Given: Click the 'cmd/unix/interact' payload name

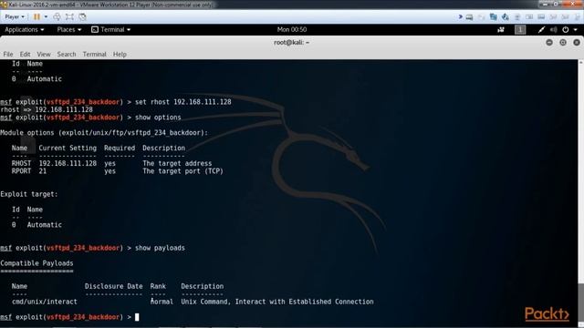Looking at the screenshot, I should tap(45, 302).
